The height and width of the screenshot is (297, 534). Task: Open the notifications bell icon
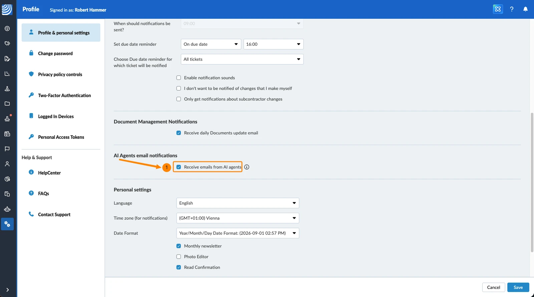[x=525, y=9]
